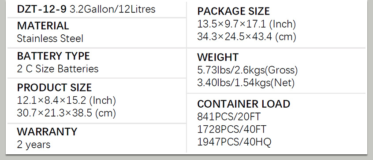This screenshot has width=373, height=160.
Task: Click package size 13.5×9.7×17.1 (Inch)
Action: (x=247, y=24)
